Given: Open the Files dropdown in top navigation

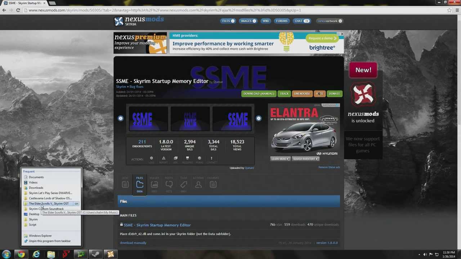Looking at the screenshot, I should (x=228, y=21).
